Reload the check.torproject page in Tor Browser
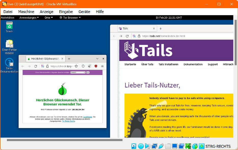 coord(35,66)
